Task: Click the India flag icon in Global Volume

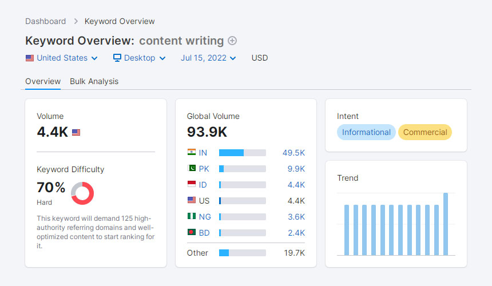Action: pos(192,153)
